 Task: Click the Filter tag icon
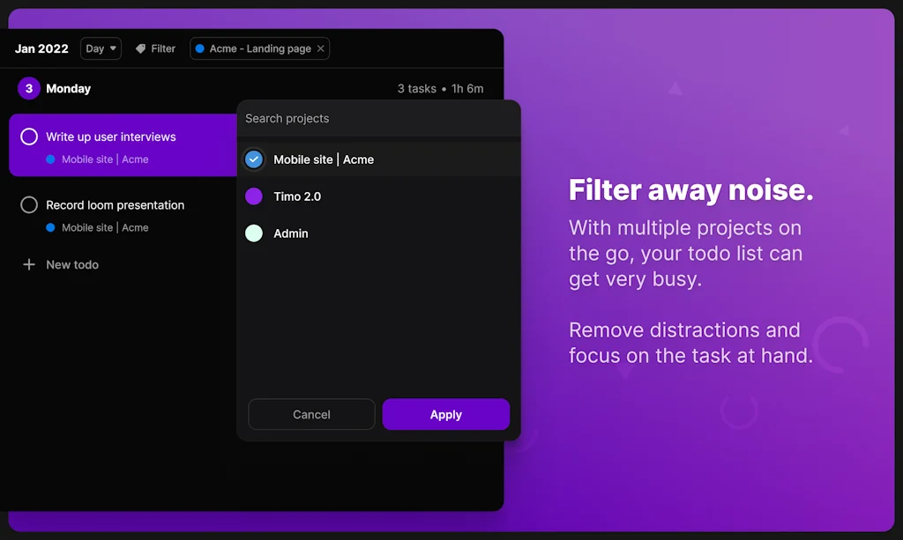click(x=141, y=48)
